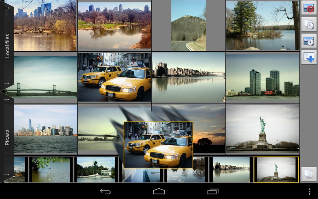Select the large Statue of Liberty grid photo
The height and width of the screenshot is (199, 318).
tap(263, 129)
